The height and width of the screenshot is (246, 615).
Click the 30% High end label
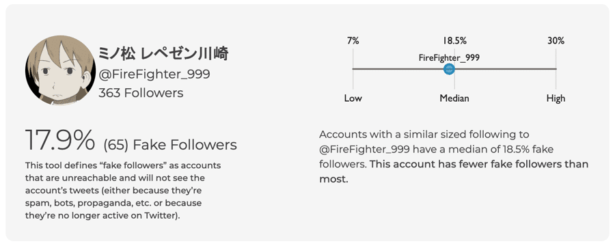pos(556,40)
